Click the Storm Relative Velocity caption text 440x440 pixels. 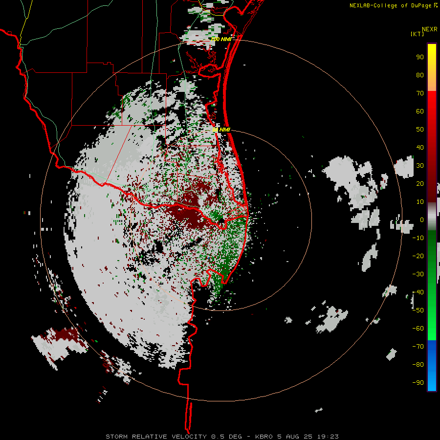tap(222, 437)
